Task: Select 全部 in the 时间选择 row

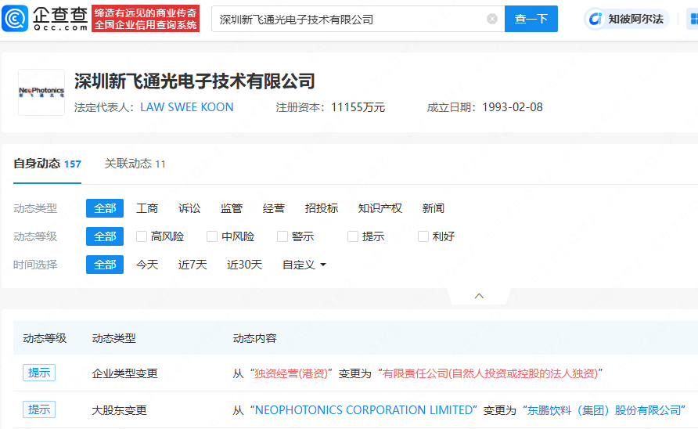Action: (105, 265)
